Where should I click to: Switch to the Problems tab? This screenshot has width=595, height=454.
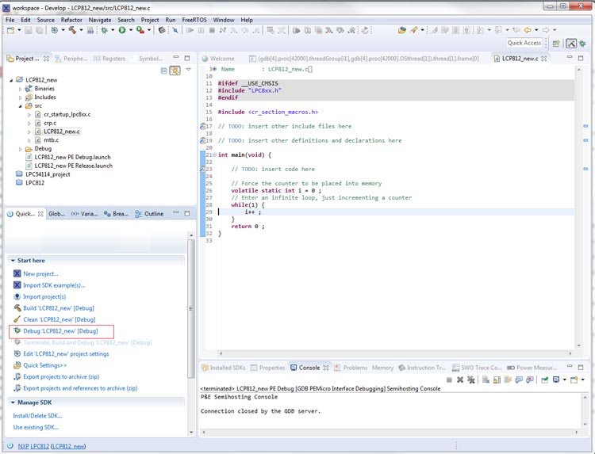click(x=355, y=368)
